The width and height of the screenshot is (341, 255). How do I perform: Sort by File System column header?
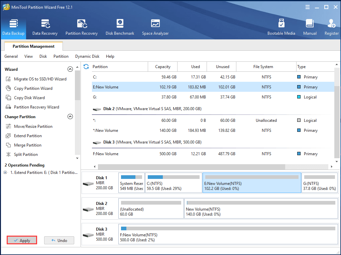pos(266,67)
